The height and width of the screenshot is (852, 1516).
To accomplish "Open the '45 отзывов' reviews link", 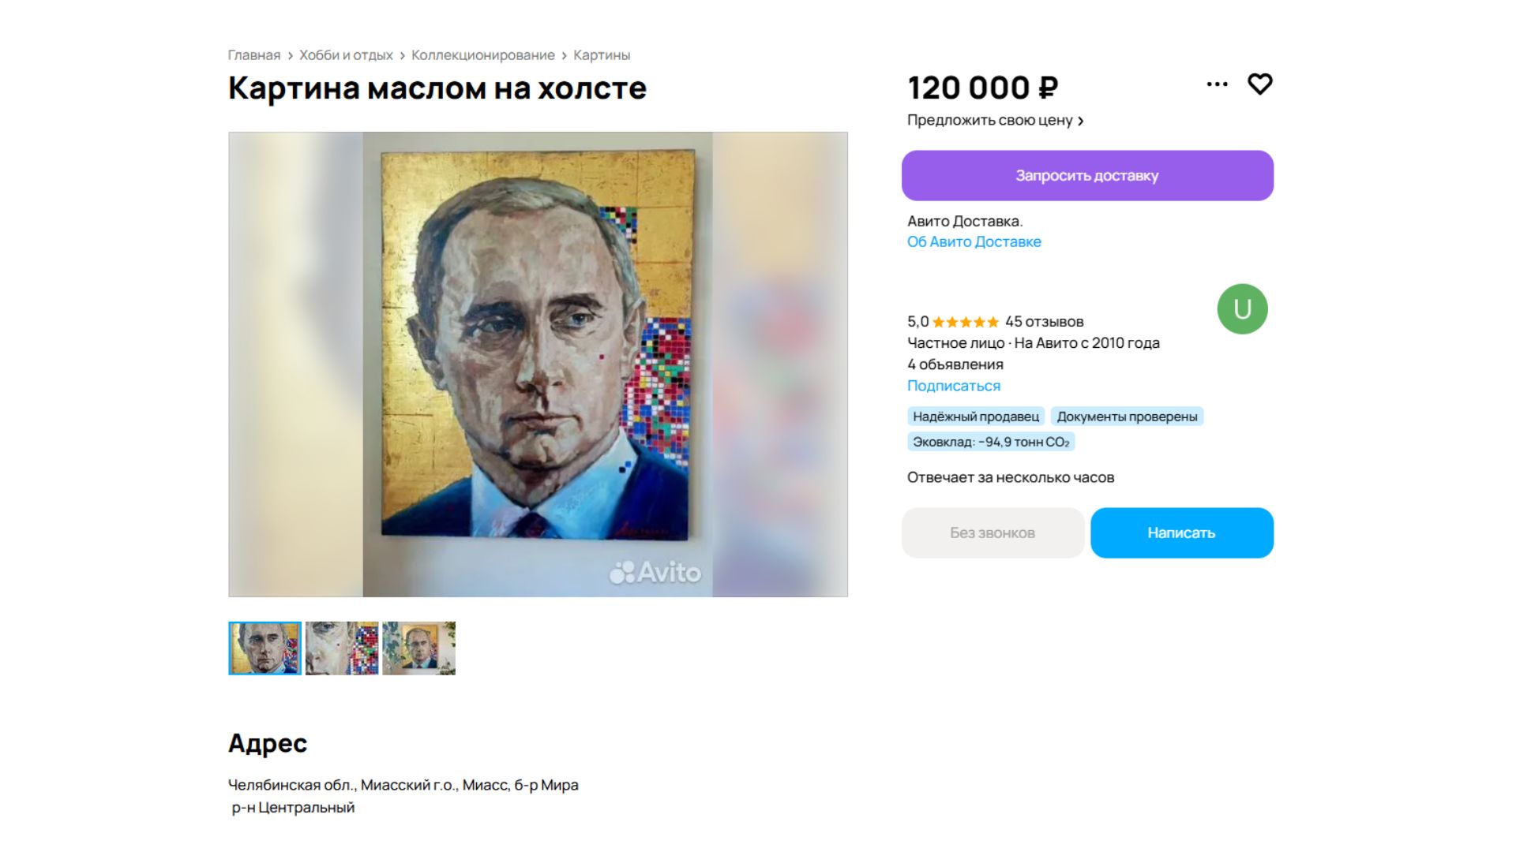I will click(1044, 322).
